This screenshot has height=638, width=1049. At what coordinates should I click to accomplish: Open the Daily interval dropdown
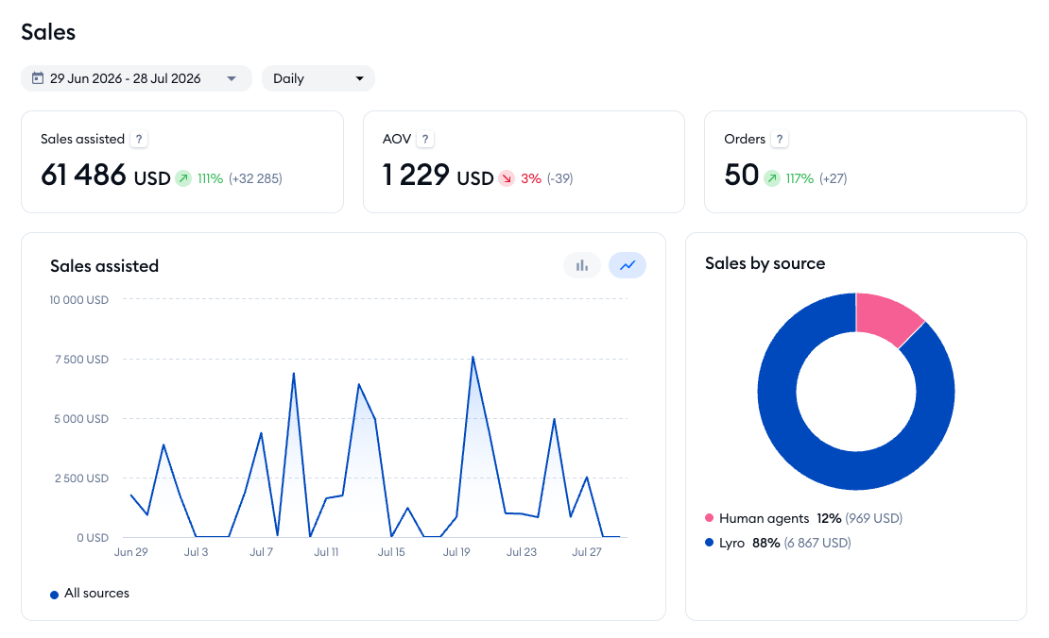point(318,78)
